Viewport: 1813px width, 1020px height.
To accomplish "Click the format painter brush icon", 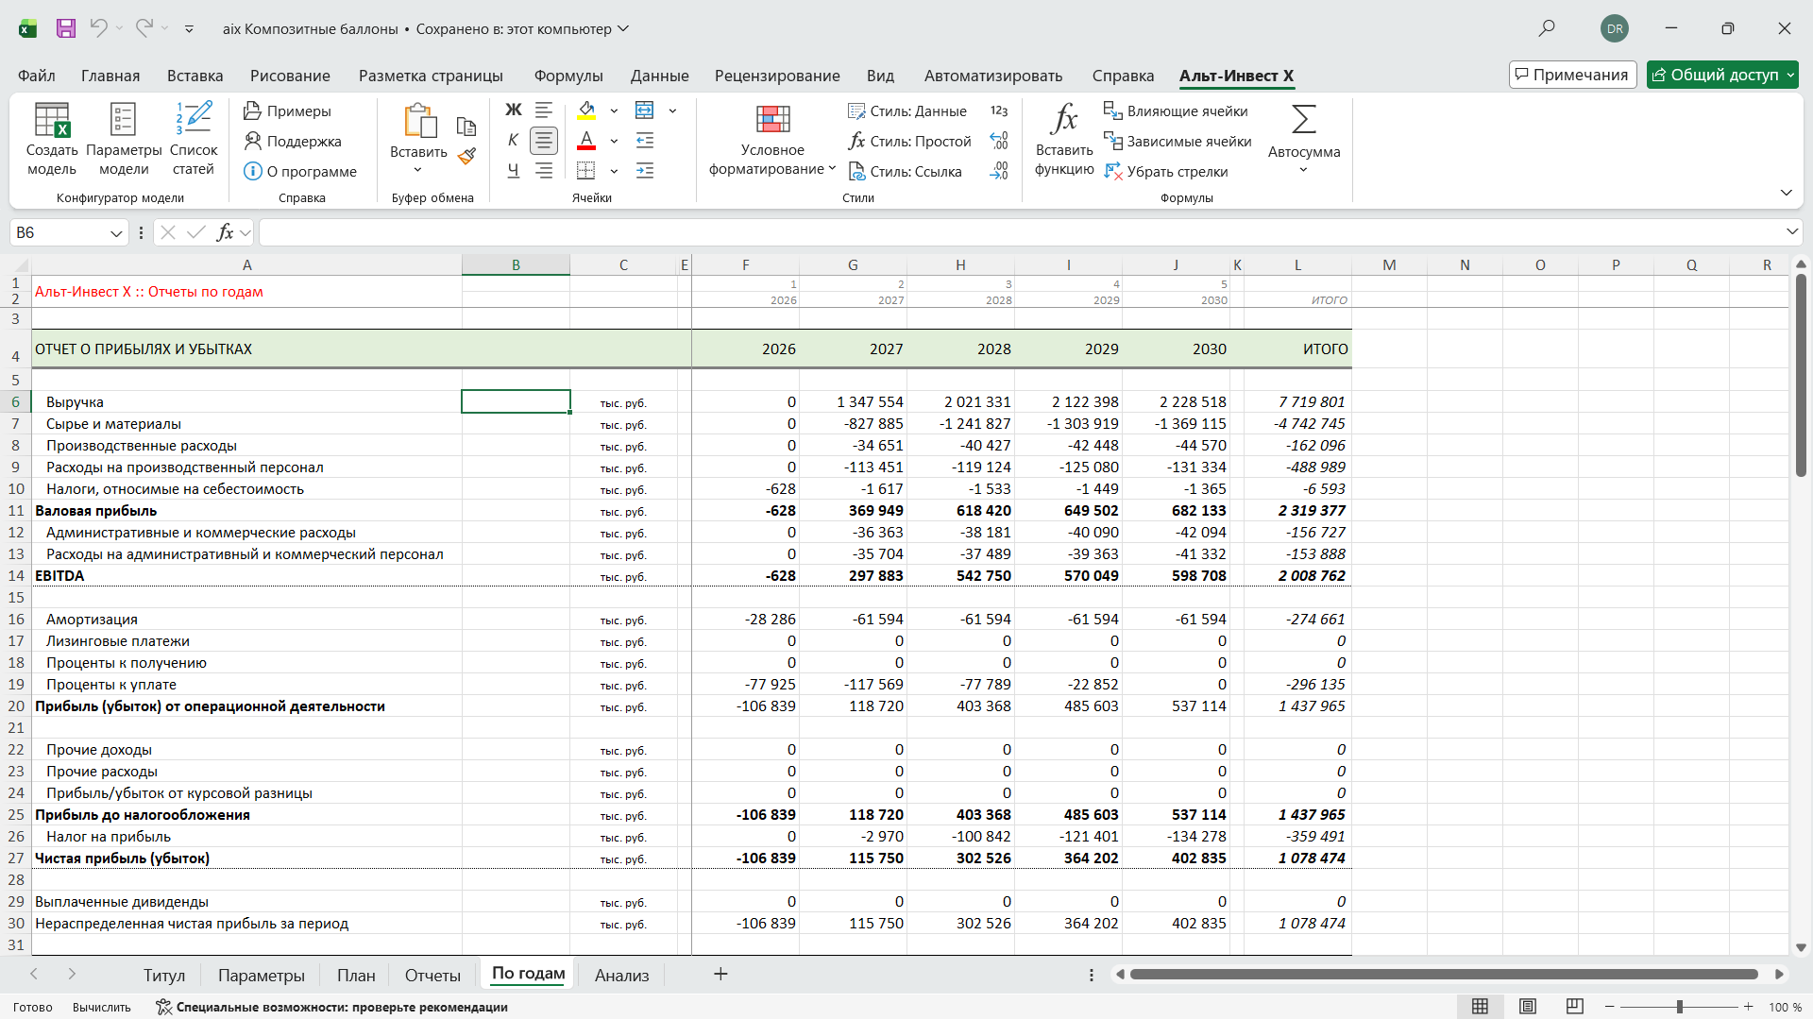I will (x=466, y=156).
